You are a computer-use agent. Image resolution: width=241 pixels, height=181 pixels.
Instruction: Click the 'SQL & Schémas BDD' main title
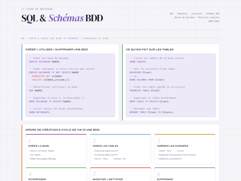[x=62, y=18]
